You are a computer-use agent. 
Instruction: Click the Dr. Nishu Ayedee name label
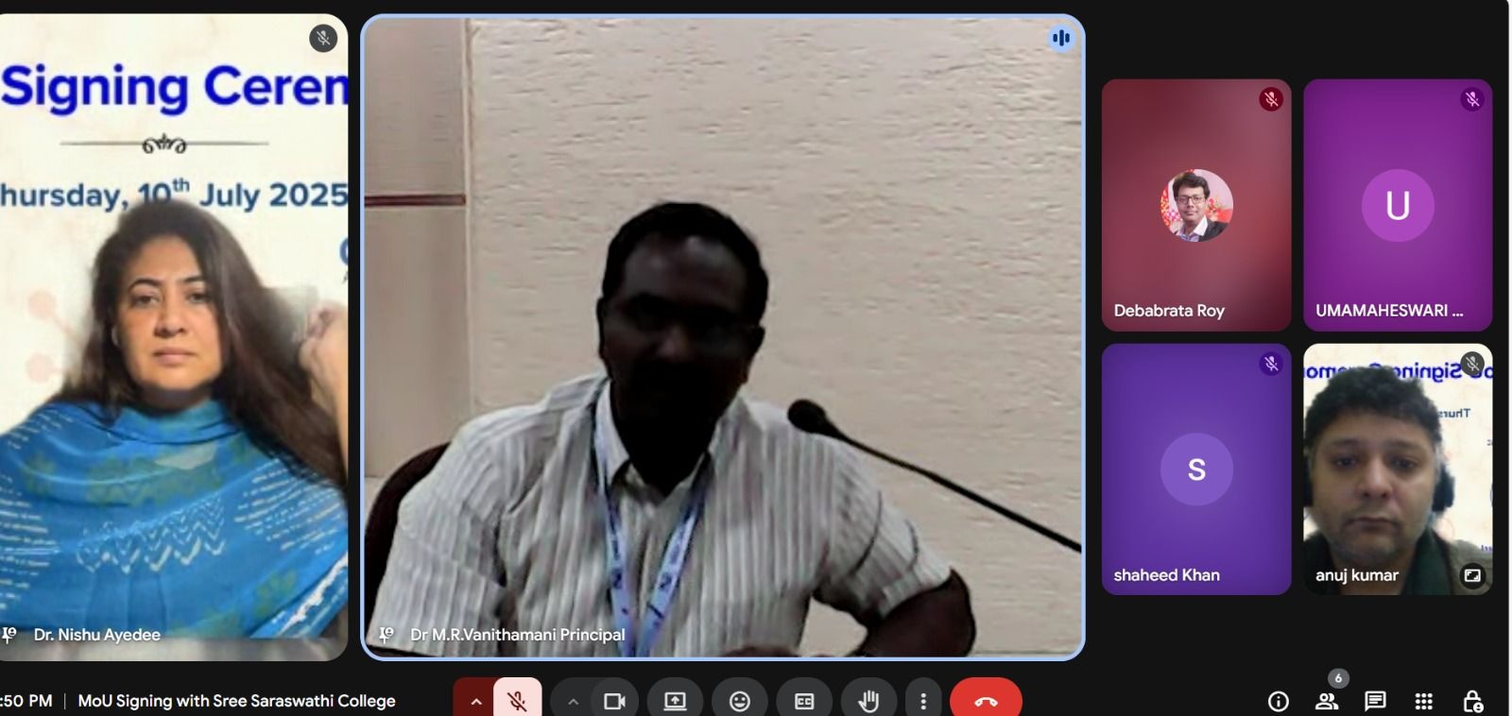[x=97, y=635]
